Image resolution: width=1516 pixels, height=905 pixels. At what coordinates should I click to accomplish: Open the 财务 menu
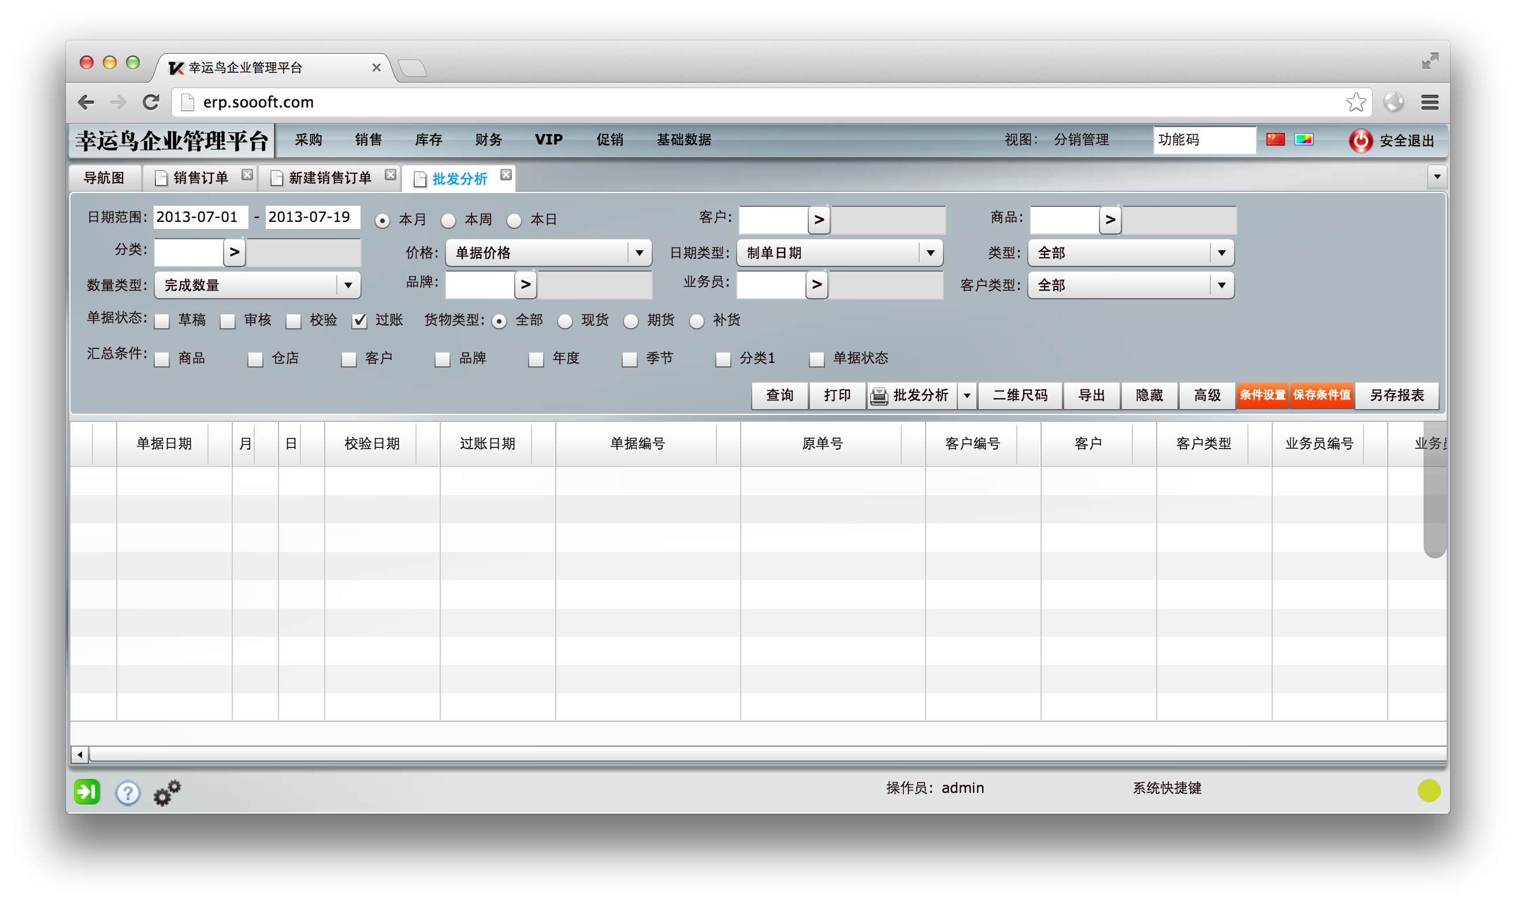[x=488, y=140]
